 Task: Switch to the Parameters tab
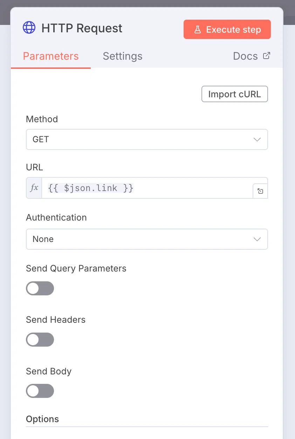(51, 56)
